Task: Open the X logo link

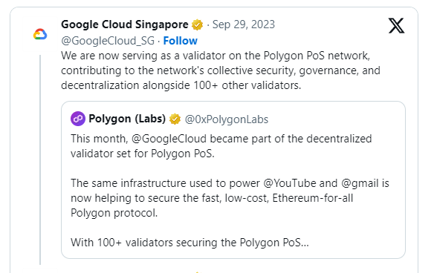Action: click(396, 26)
